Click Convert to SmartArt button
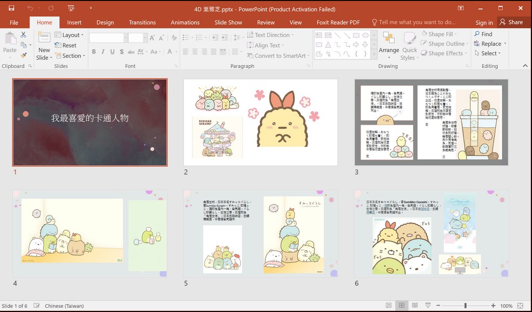 (x=278, y=56)
